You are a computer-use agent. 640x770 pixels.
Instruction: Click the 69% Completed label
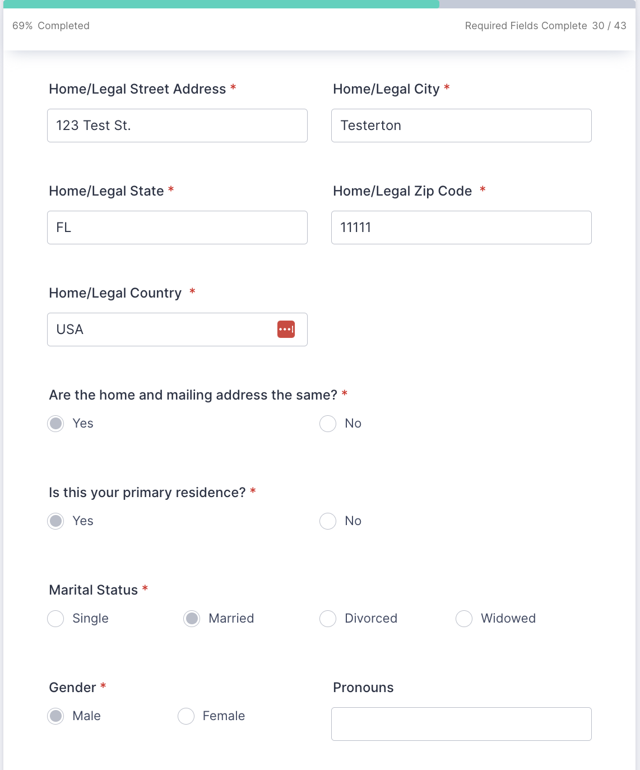tap(51, 26)
